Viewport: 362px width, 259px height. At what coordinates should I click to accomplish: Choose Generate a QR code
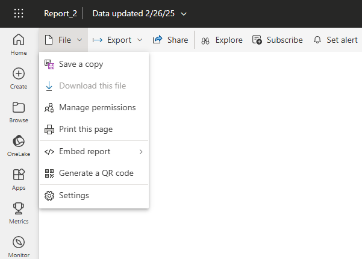tap(96, 173)
